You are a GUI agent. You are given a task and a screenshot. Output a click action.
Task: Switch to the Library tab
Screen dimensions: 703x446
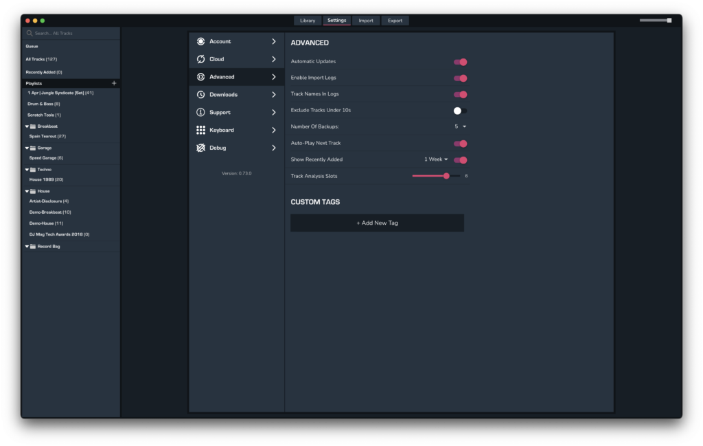coord(308,21)
